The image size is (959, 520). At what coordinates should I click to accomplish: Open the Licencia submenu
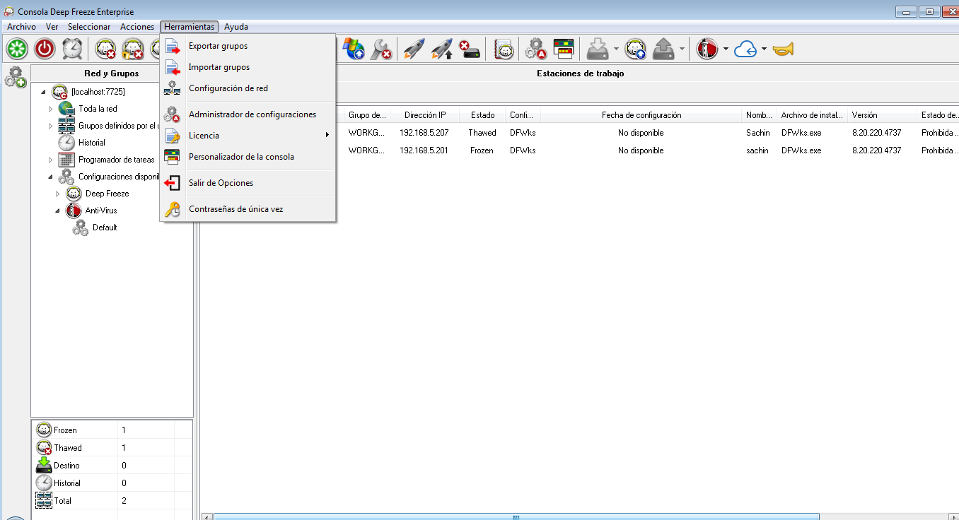tap(248, 136)
